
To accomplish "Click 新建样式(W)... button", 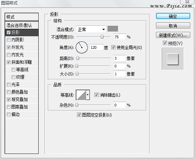I will click(x=173, y=35).
